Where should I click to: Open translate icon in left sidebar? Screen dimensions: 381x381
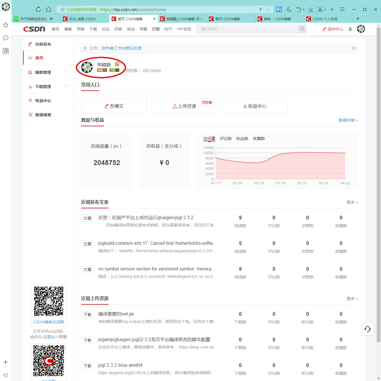tap(6, 51)
